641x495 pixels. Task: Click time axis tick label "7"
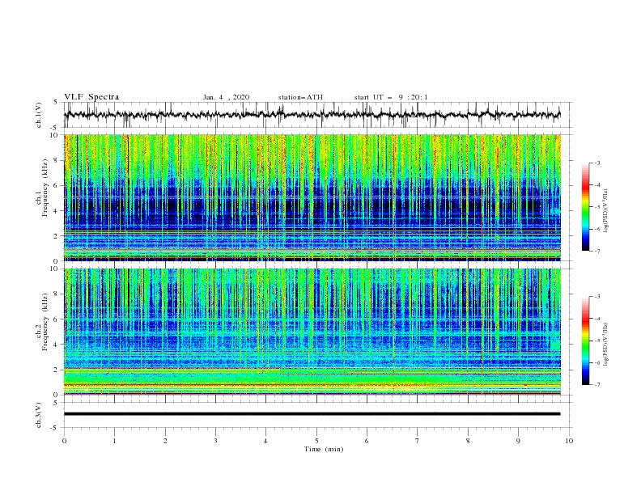(418, 441)
